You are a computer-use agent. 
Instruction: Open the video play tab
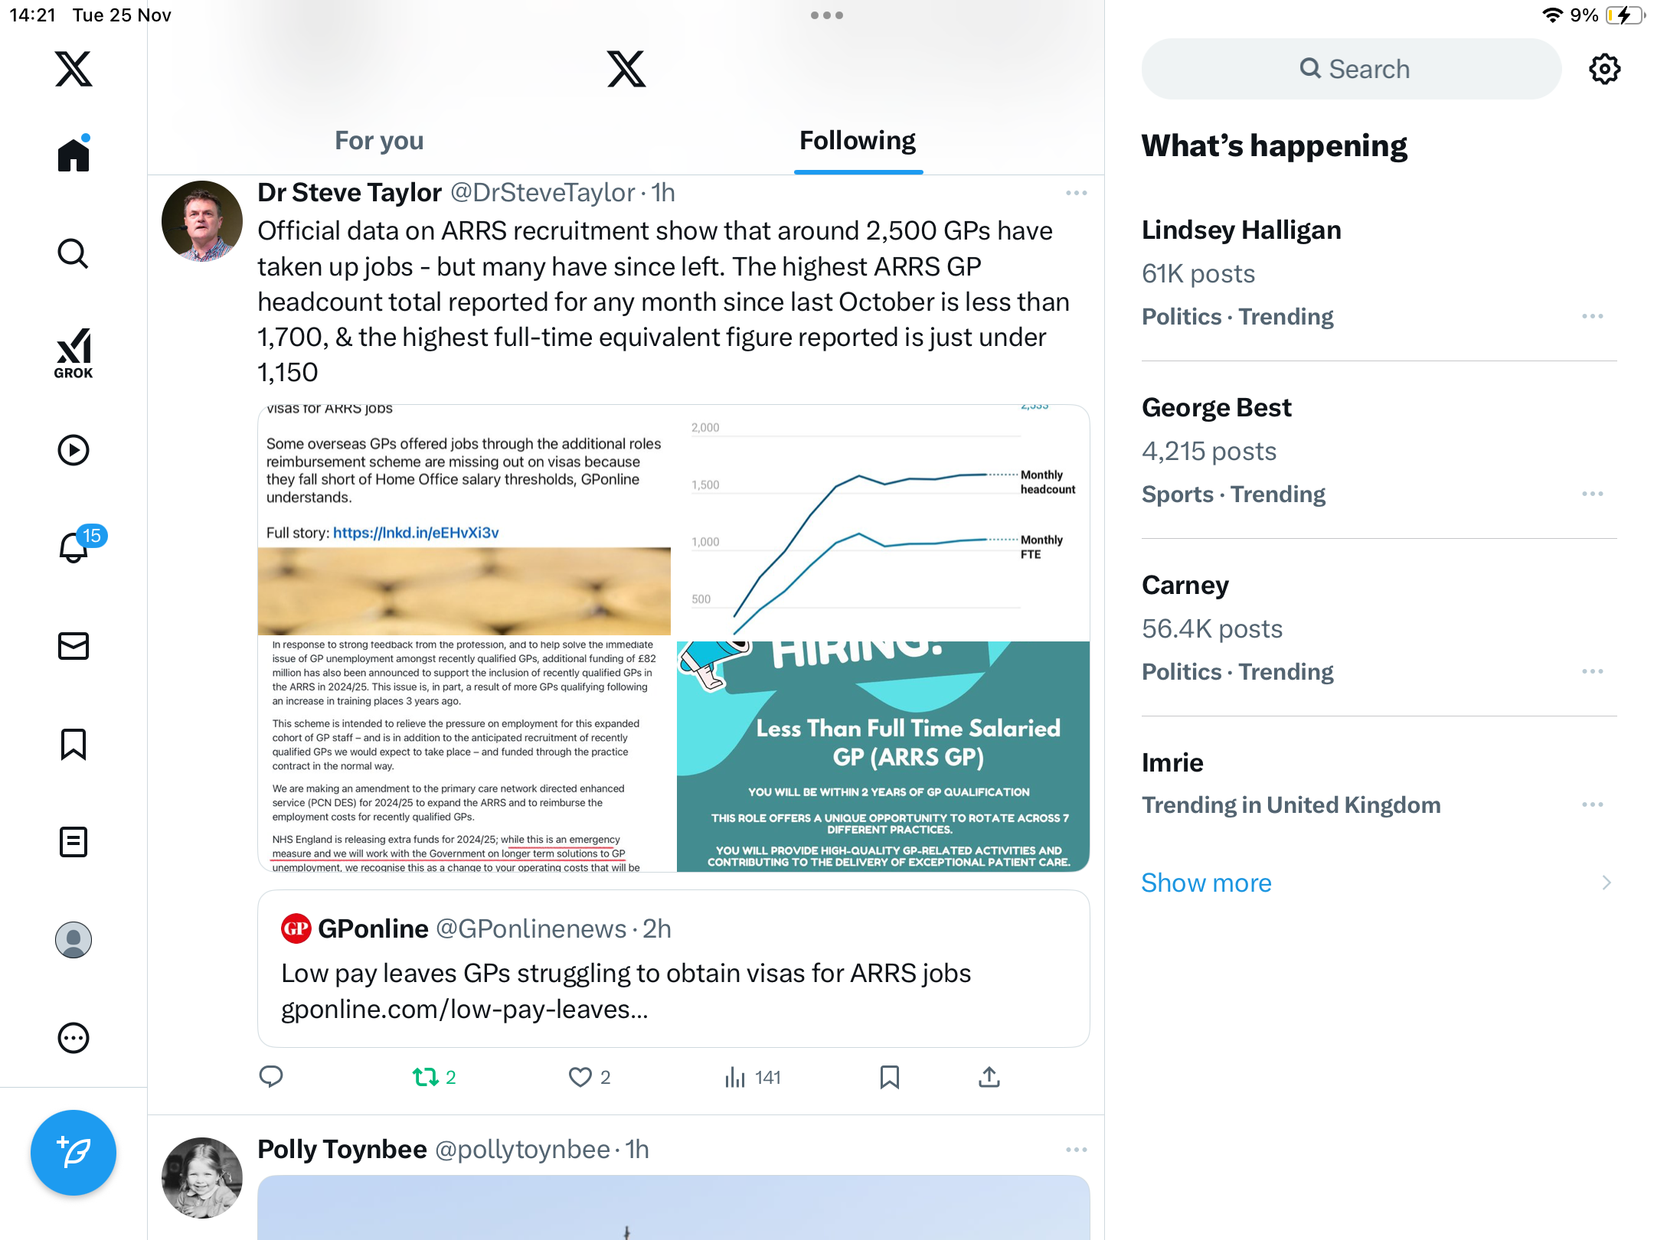pyautogui.click(x=74, y=450)
